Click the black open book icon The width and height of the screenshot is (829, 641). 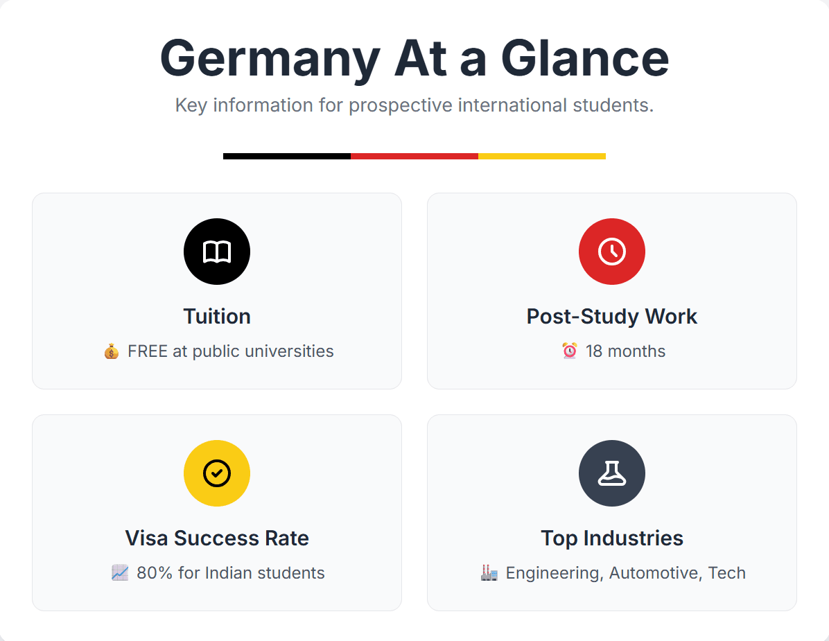tap(217, 252)
